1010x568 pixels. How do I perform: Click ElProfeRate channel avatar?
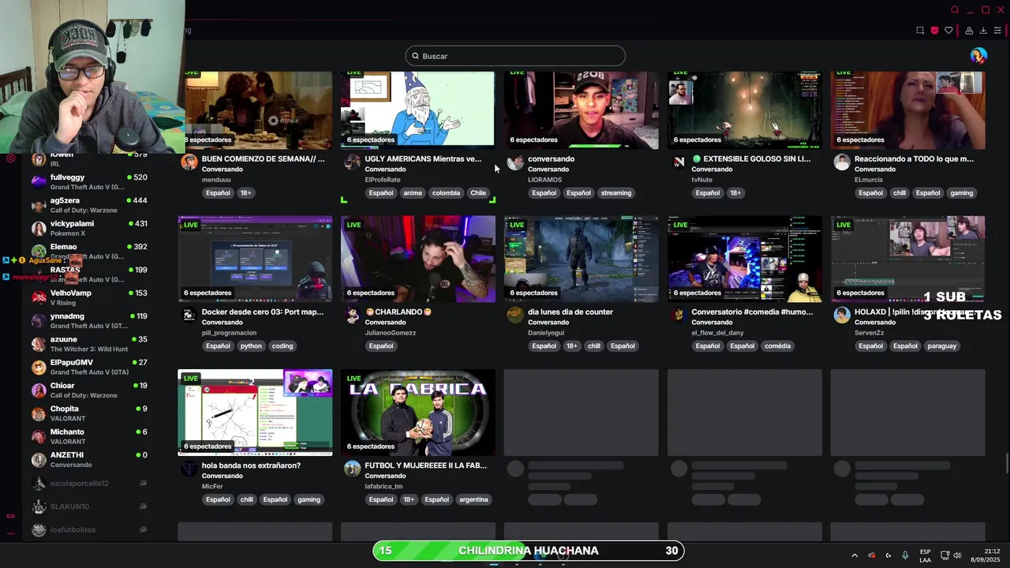click(352, 163)
